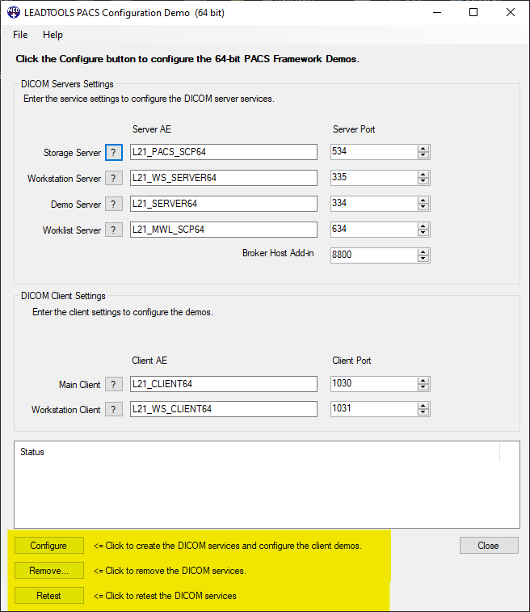
Task: Focus the Main Client AE field
Action: coord(224,384)
